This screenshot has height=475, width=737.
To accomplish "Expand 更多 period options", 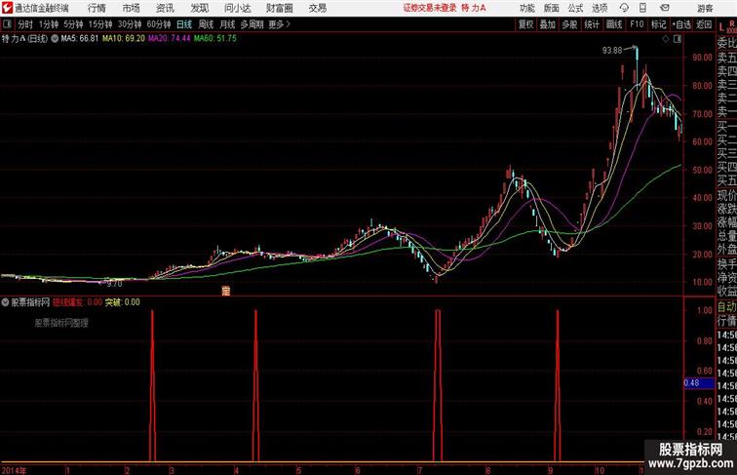I will coord(280,24).
